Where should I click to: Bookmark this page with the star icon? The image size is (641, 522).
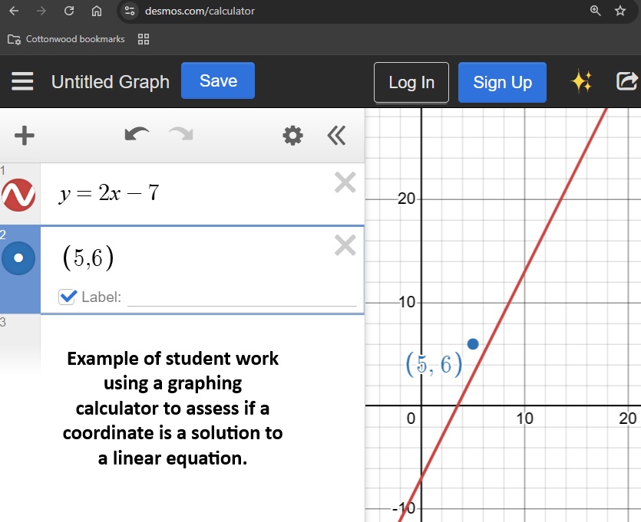click(x=620, y=11)
